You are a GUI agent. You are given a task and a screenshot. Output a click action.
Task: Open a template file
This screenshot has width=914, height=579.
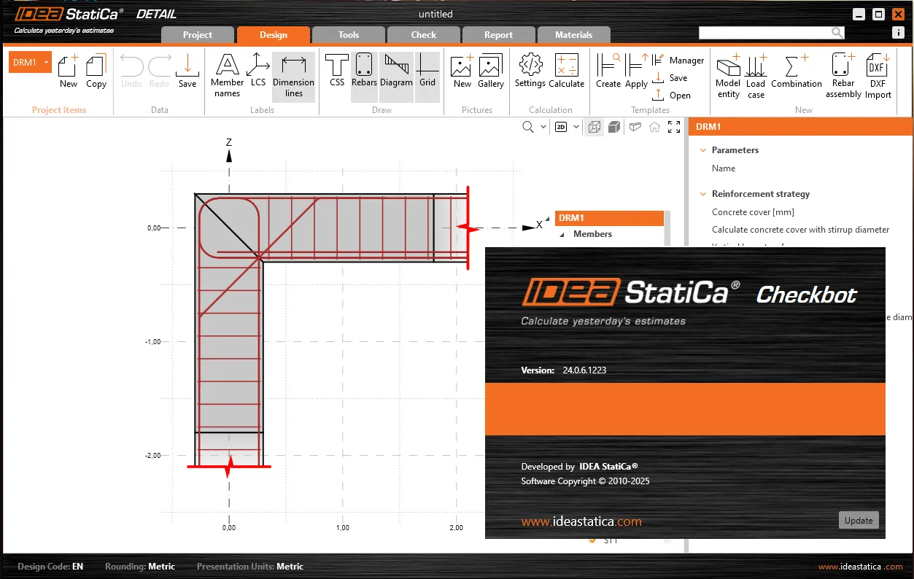point(671,96)
